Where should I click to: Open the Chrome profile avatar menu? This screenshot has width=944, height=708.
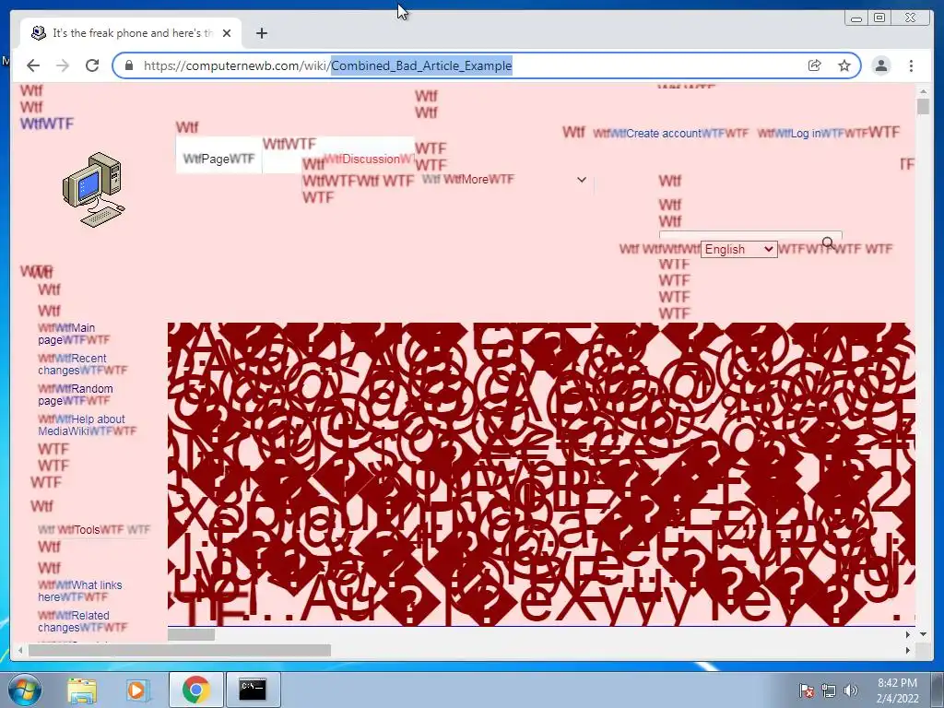pos(880,65)
